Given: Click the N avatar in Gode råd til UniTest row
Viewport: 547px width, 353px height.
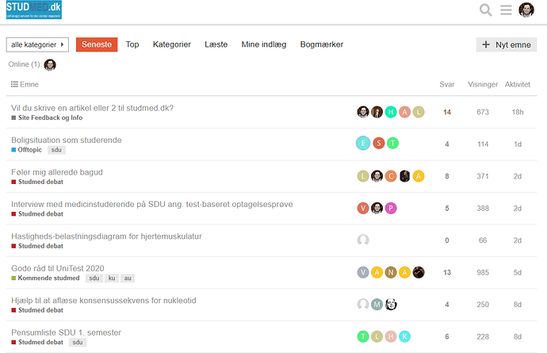Looking at the screenshot, I should [x=391, y=272].
